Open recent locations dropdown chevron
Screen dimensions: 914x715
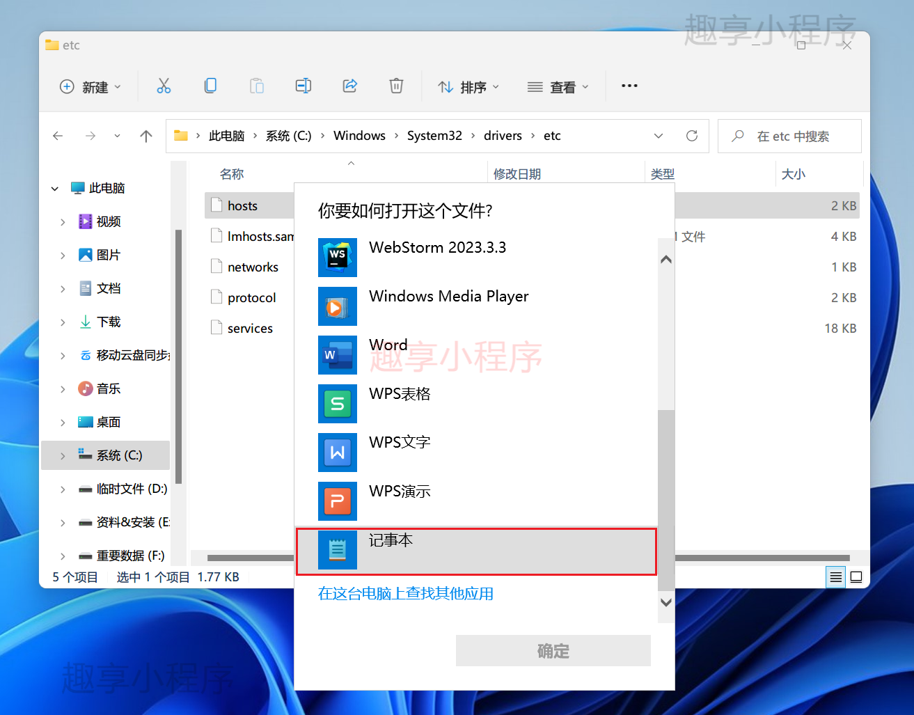tap(117, 136)
